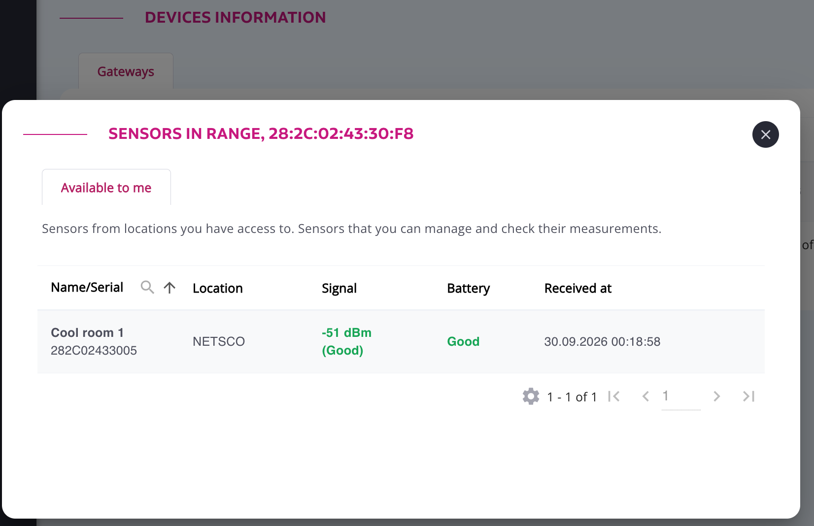This screenshot has height=526, width=814.
Task: Switch to Gateways tab behind dialog
Action: tap(126, 71)
